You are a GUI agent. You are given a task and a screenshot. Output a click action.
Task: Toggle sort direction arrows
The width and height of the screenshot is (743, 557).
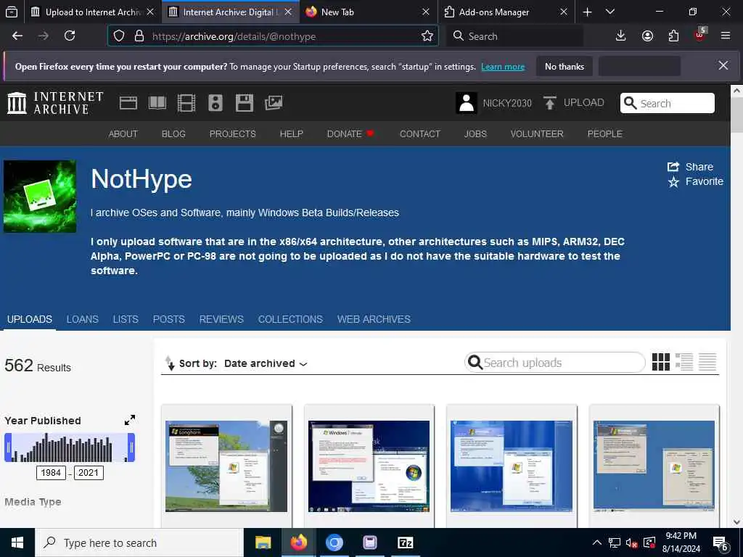(x=169, y=363)
